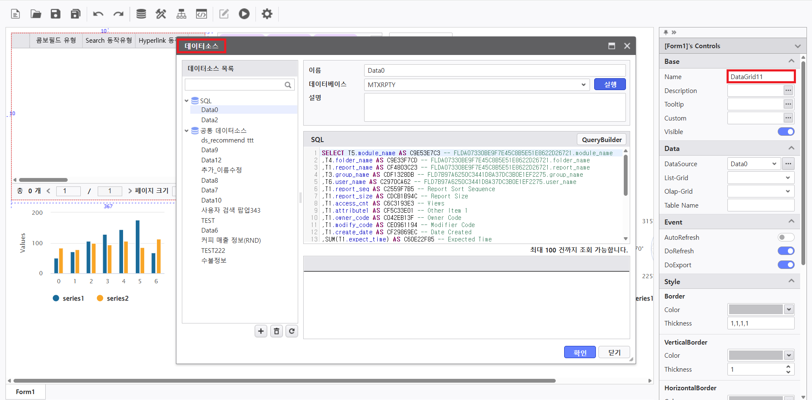The width and height of the screenshot is (812, 400).
Task: Refresh the datasource list icon
Action: click(x=292, y=331)
